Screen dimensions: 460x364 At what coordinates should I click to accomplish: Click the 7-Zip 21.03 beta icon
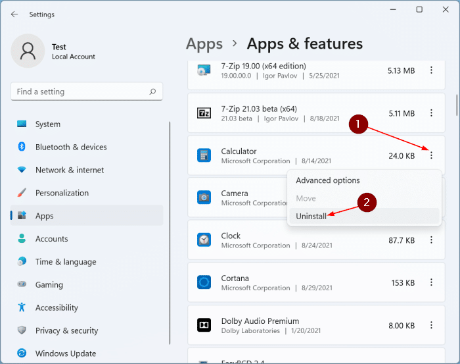[204, 113]
